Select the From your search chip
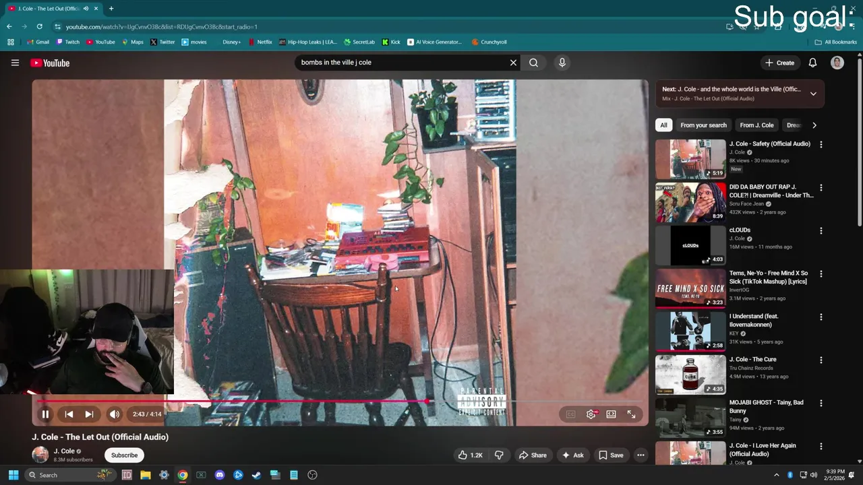Screen dimensions: 863x485 tap(703, 125)
